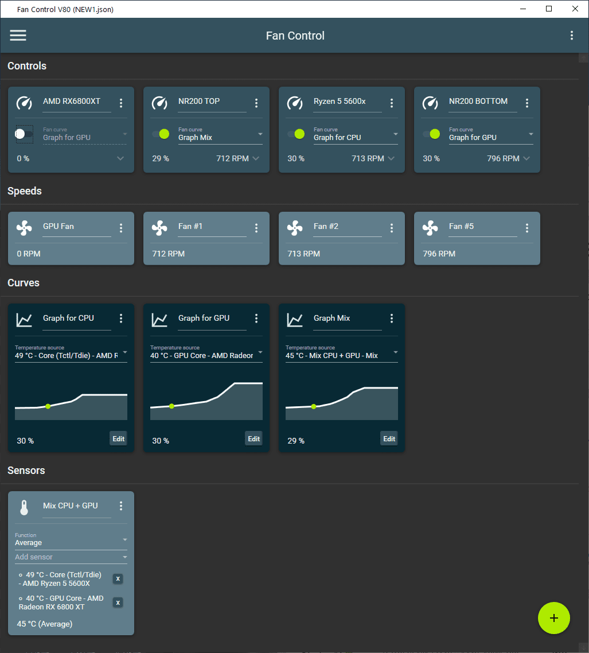Open Graph Mix temperature source dropdown
589x653 pixels.
click(342, 353)
